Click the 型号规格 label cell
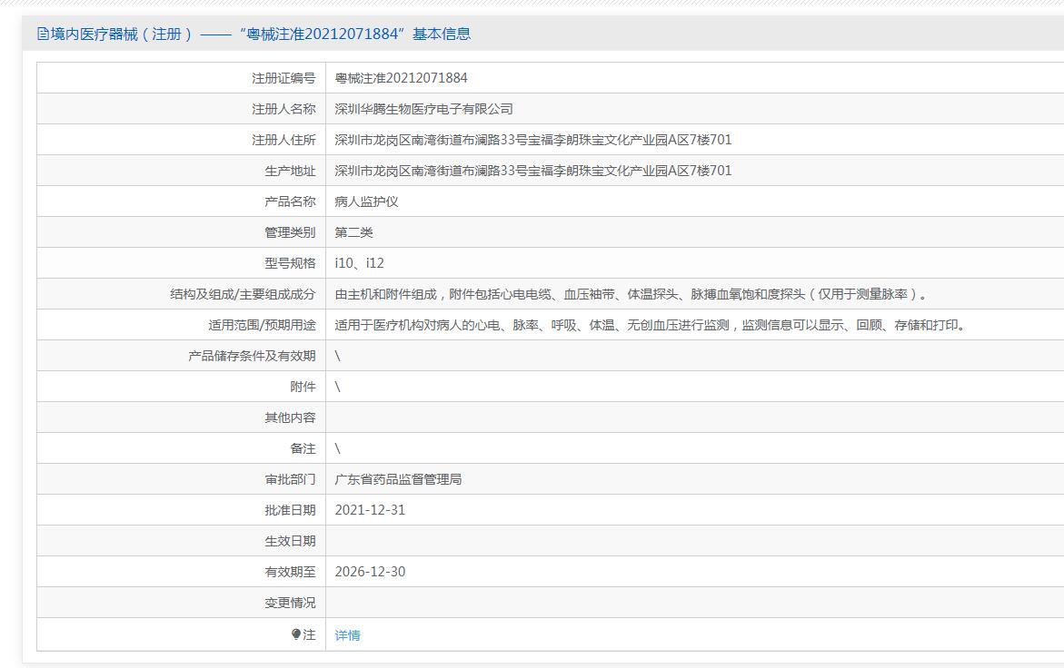This screenshot has width=1064, height=668. click(181, 263)
